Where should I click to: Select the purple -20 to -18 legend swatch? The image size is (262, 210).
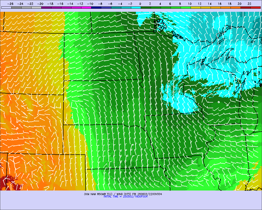[x=46, y=7]
